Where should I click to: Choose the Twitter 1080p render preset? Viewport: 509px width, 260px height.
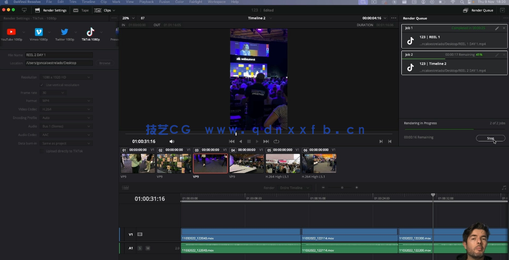65,32
